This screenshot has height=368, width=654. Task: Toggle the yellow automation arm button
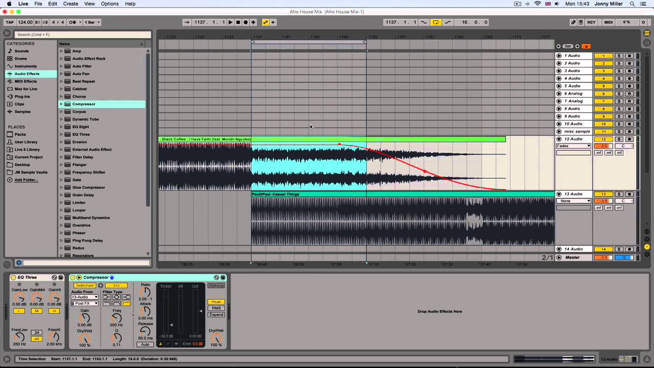[x=265, y=22]
